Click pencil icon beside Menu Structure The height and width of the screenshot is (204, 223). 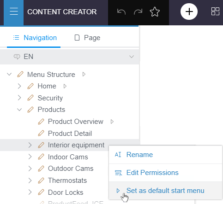20,74
